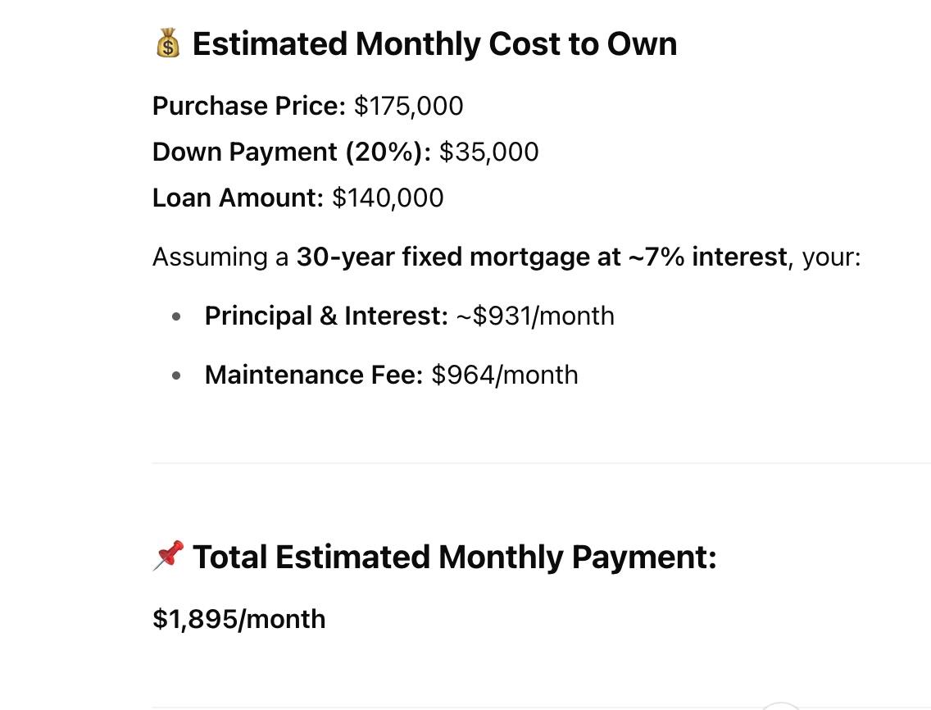Click the $35,000 down payment value

click(489, 152)
